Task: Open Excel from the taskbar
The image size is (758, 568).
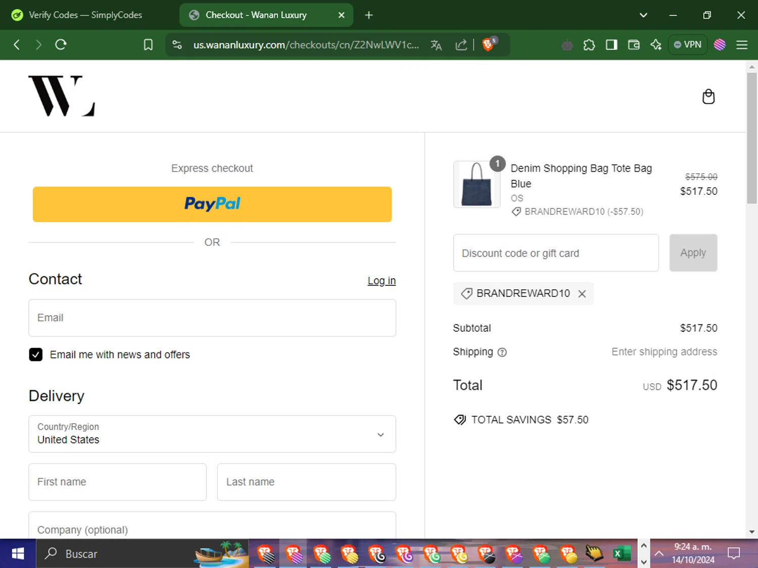Action: click(621, 554)
